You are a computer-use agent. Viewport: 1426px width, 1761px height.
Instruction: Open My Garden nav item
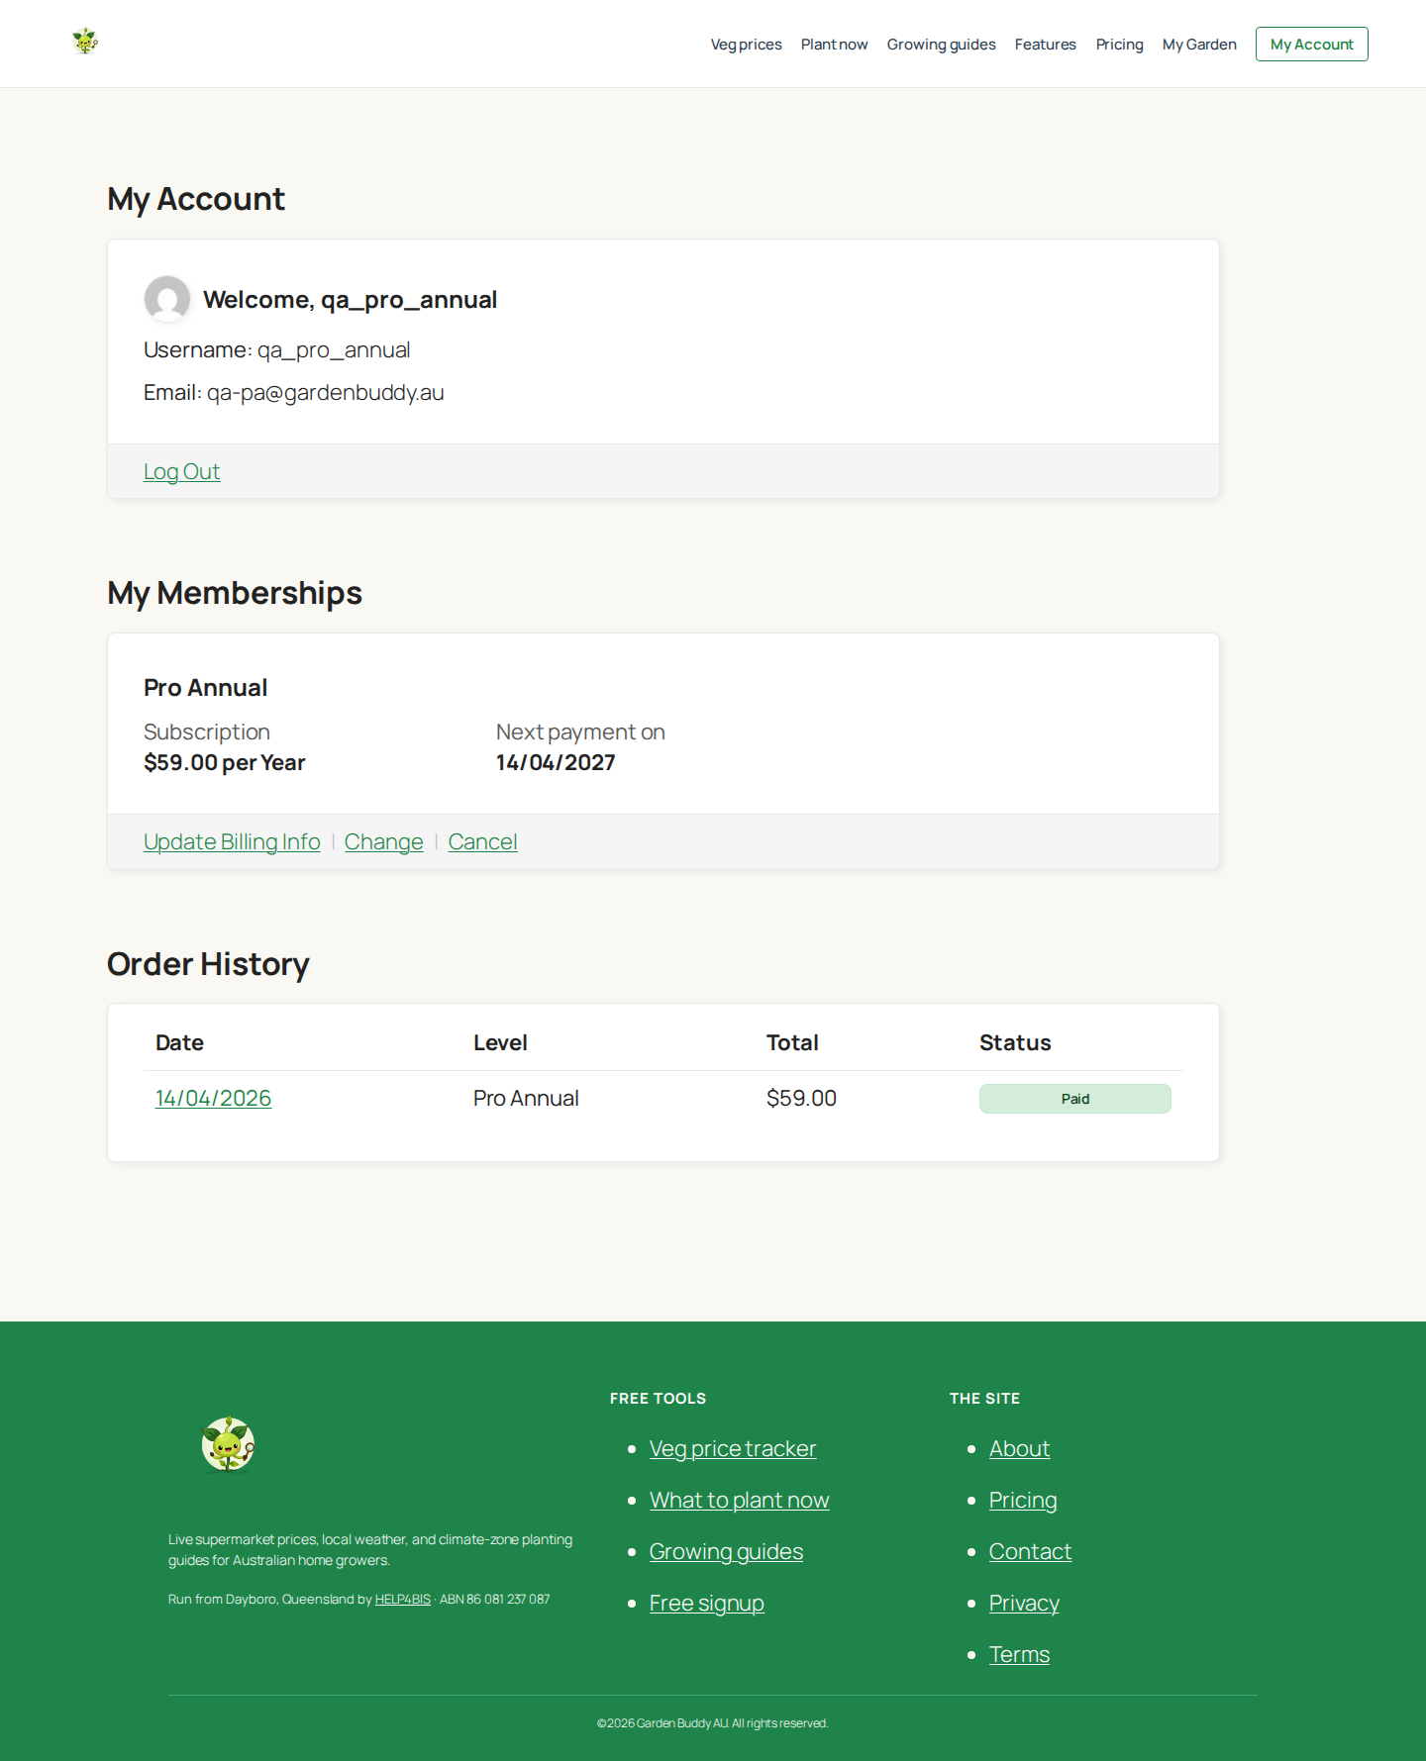[1199, 45]
